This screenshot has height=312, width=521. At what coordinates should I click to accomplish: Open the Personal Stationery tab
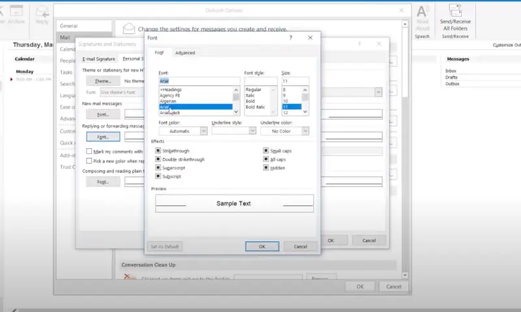[133, 58]
